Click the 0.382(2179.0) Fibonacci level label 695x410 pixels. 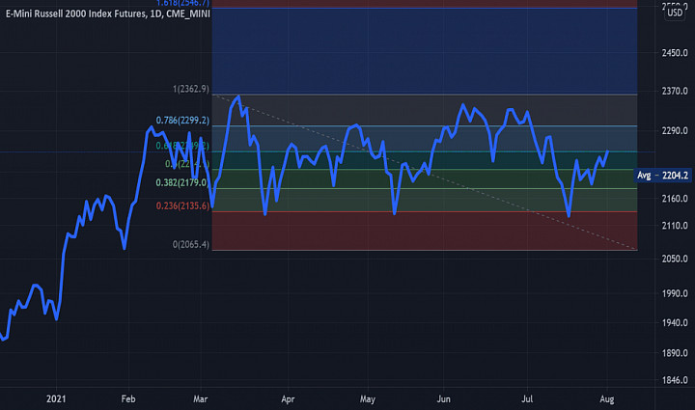[182, 182]
